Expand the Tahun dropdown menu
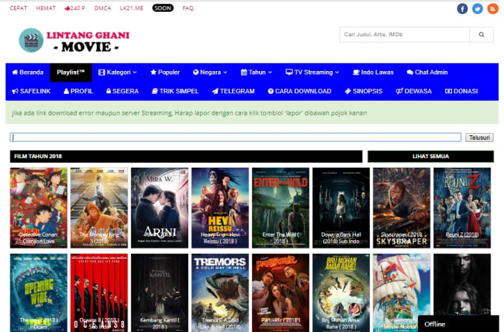504x332 pixels. (256, 72)
